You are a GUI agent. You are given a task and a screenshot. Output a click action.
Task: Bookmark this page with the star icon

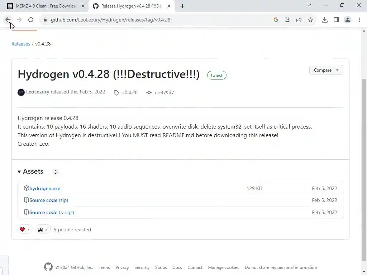[310, 20]
